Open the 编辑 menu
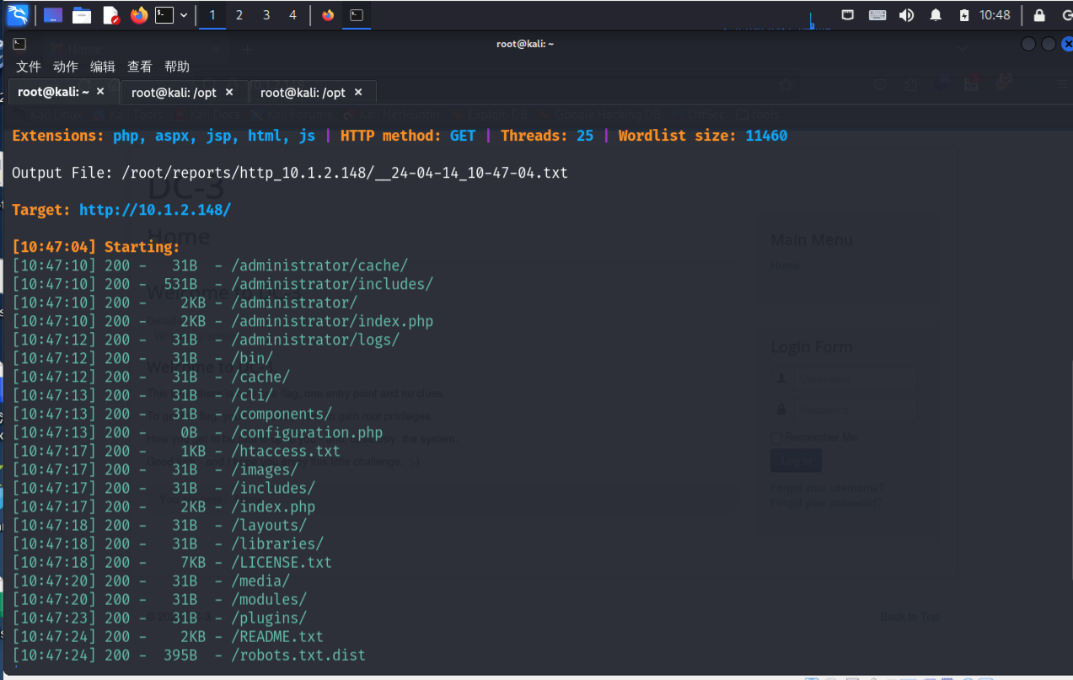Image resolution: width=1073 pixels, height=680 pixels. 103,67
